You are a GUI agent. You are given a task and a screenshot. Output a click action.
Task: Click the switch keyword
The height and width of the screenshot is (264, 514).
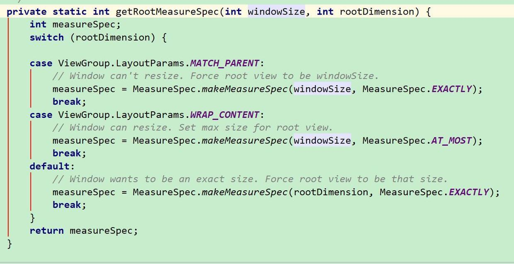46,37
